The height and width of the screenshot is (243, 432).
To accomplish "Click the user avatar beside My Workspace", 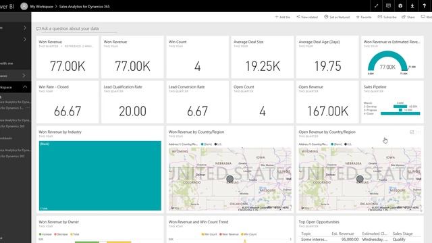I will point(24,6).
